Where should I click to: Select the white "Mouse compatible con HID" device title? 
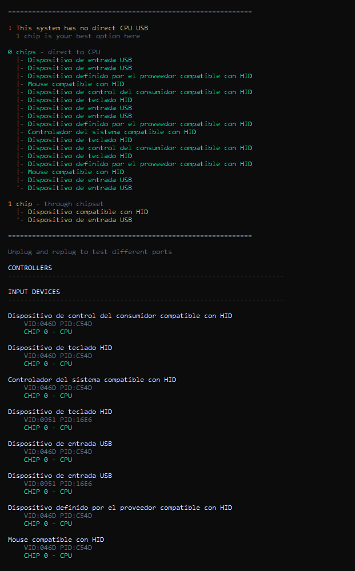point(56,540)
